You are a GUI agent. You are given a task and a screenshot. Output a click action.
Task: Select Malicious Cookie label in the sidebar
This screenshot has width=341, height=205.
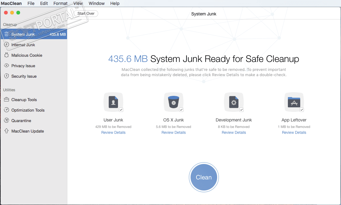click(x=27, y=55)
